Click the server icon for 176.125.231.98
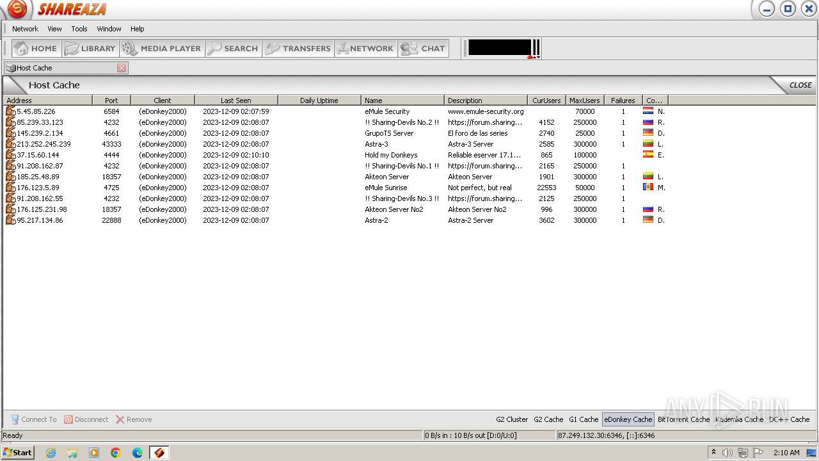 pyautogui.click(x=10, y=209)
